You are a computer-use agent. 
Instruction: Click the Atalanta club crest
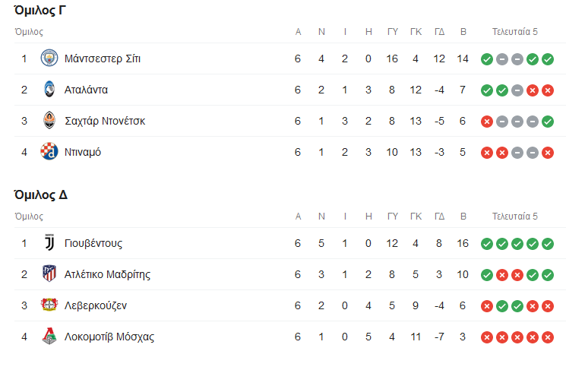coord(49,90)
